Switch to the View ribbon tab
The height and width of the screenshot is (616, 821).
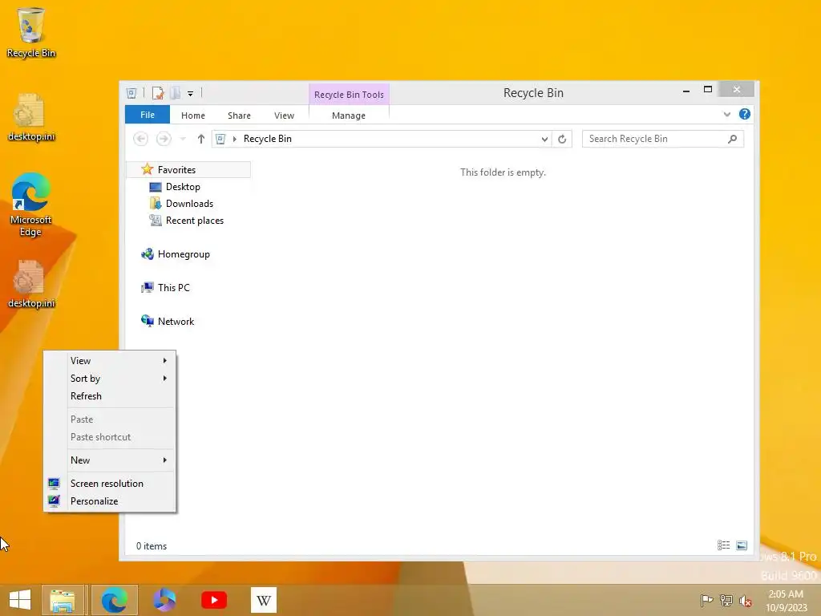click(284, 115)
